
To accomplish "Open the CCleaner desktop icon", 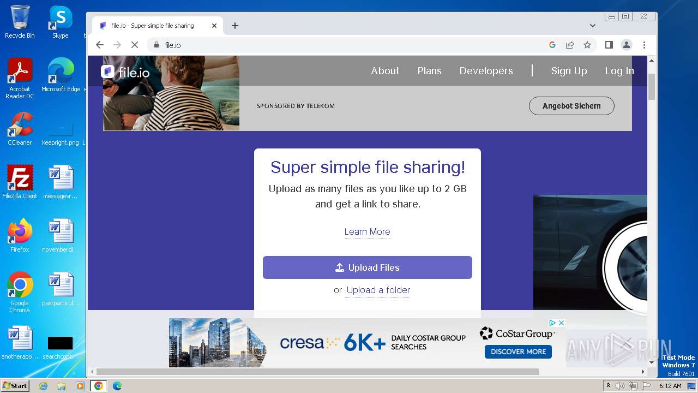I will click(20, 129).
